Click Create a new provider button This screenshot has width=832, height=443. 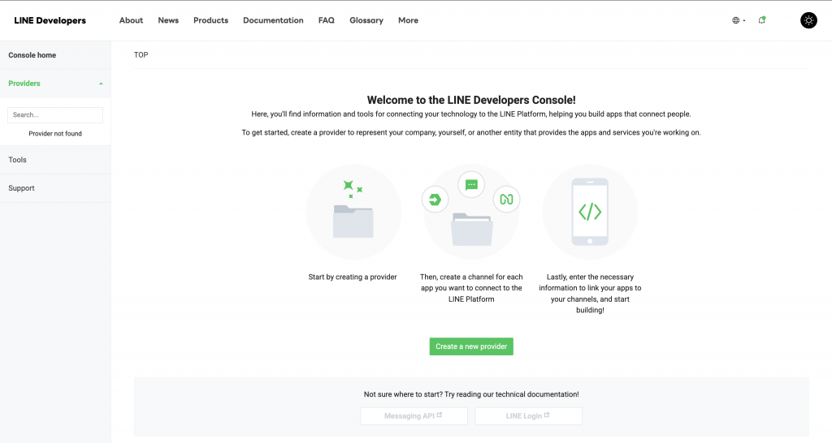tap(471, 346)
